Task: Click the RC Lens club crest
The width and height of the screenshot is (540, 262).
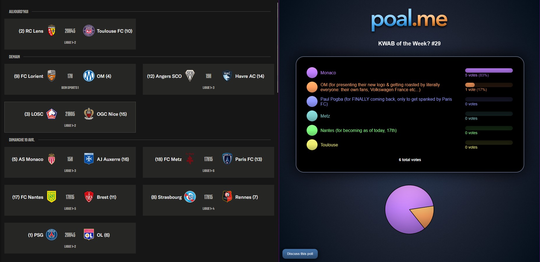Action: click(52, 31)
